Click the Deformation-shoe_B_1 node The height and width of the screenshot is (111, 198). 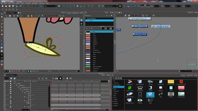[x=140, y=18]
